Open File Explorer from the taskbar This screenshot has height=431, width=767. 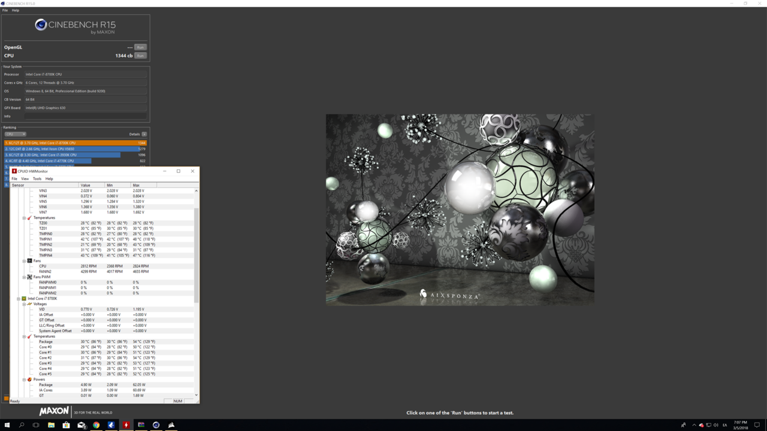(x=51, y=425)
